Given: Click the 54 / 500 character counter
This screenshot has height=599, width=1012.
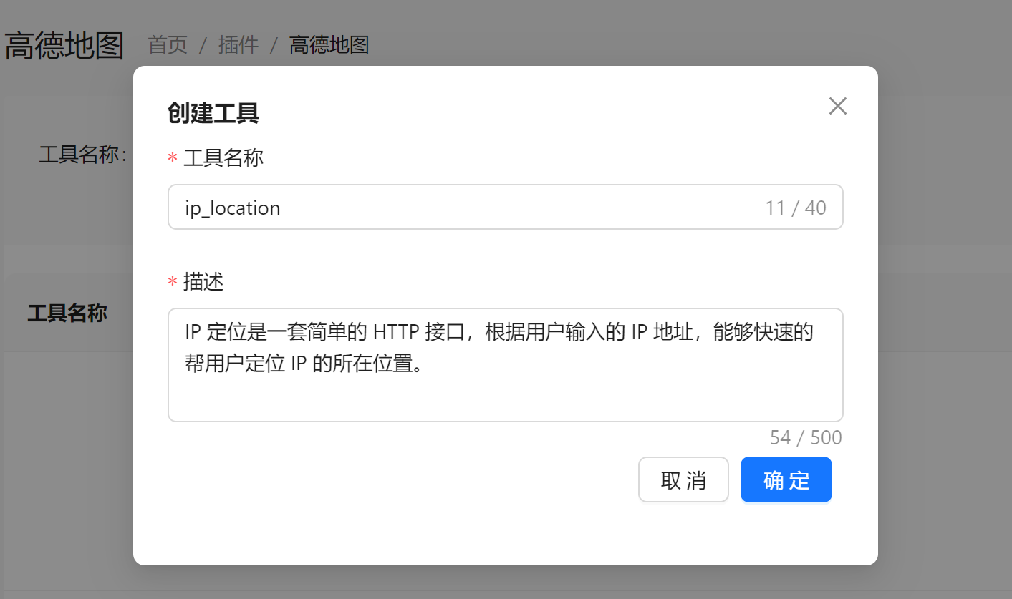Looking at the screenshot, I should click(x=806, y=437).
